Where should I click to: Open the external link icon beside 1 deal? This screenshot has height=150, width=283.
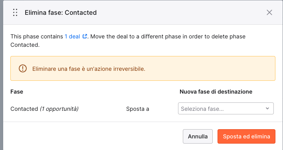click(85, 36)
